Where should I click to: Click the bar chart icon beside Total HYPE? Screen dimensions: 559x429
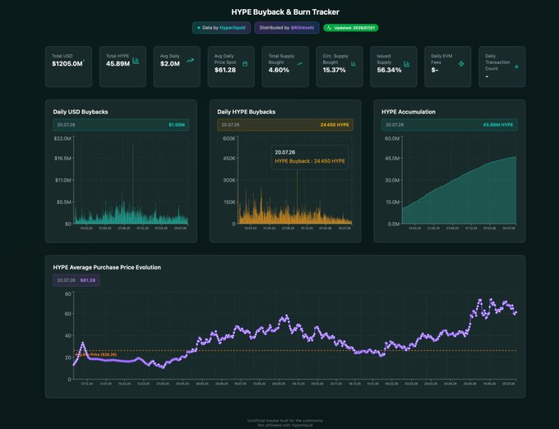point(136,61)
